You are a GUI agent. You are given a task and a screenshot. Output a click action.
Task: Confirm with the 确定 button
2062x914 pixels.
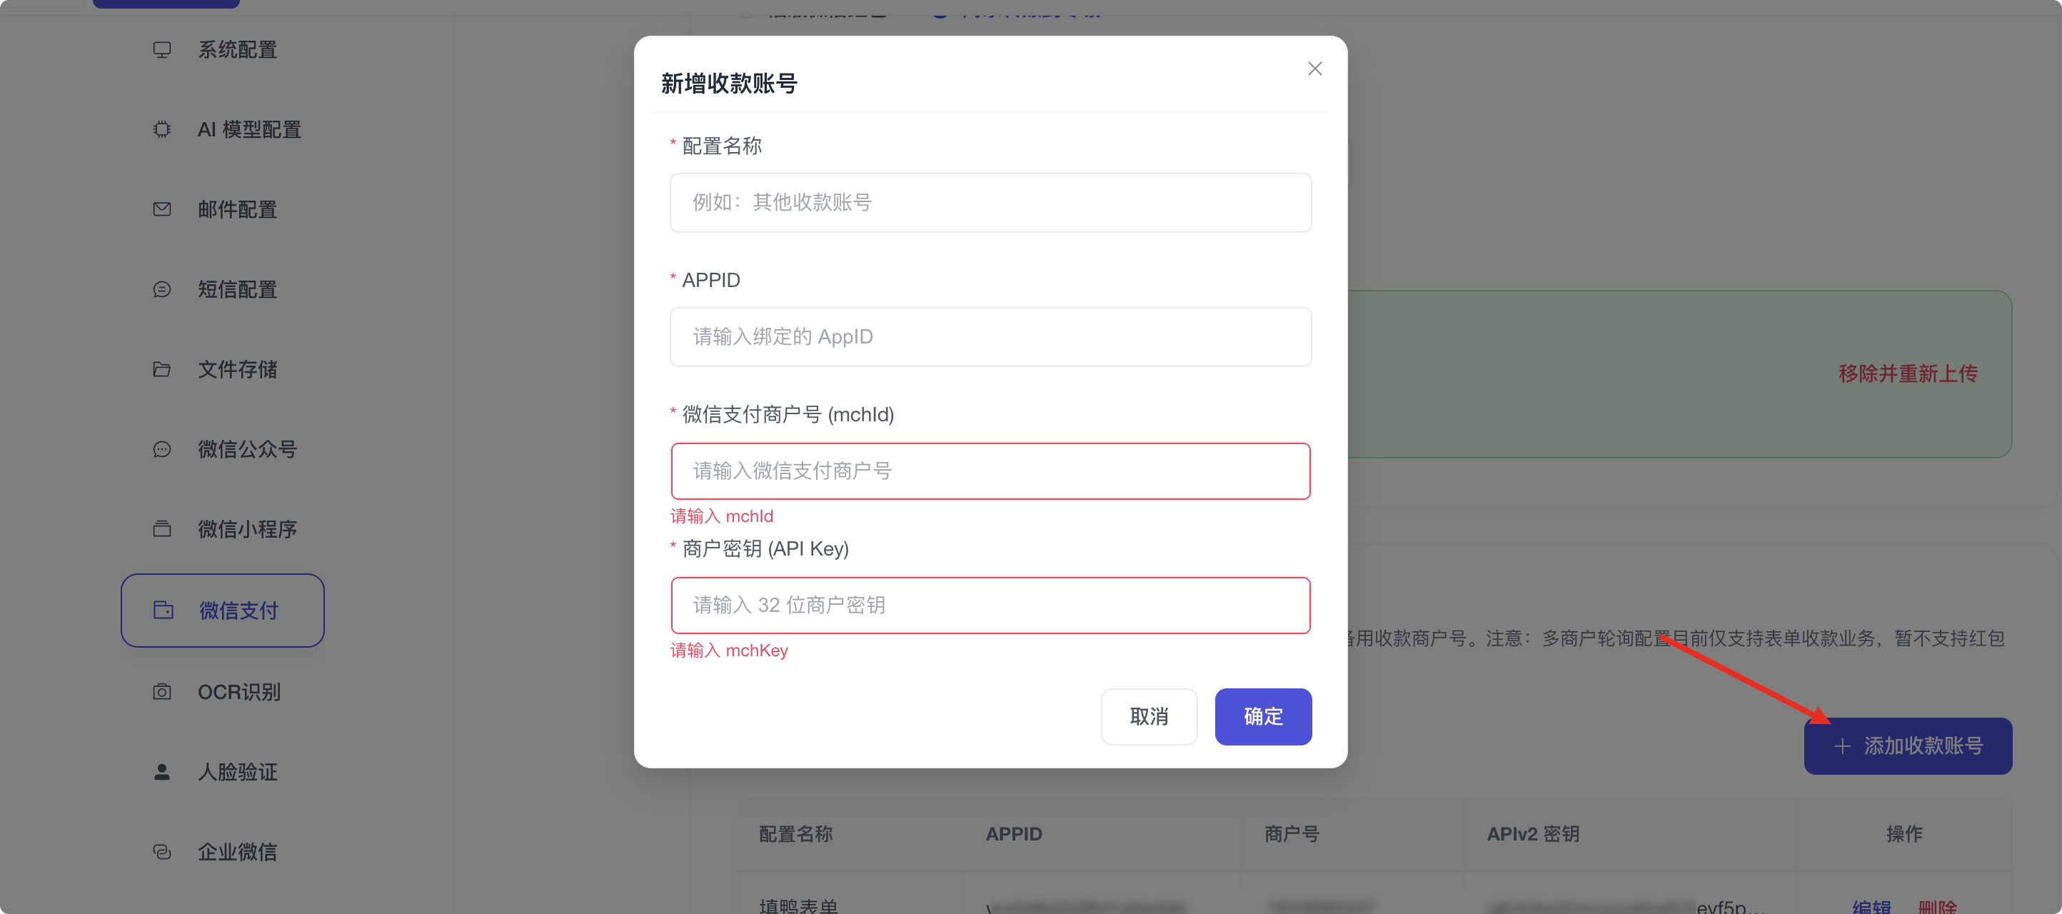click(x=1263, y=717)
